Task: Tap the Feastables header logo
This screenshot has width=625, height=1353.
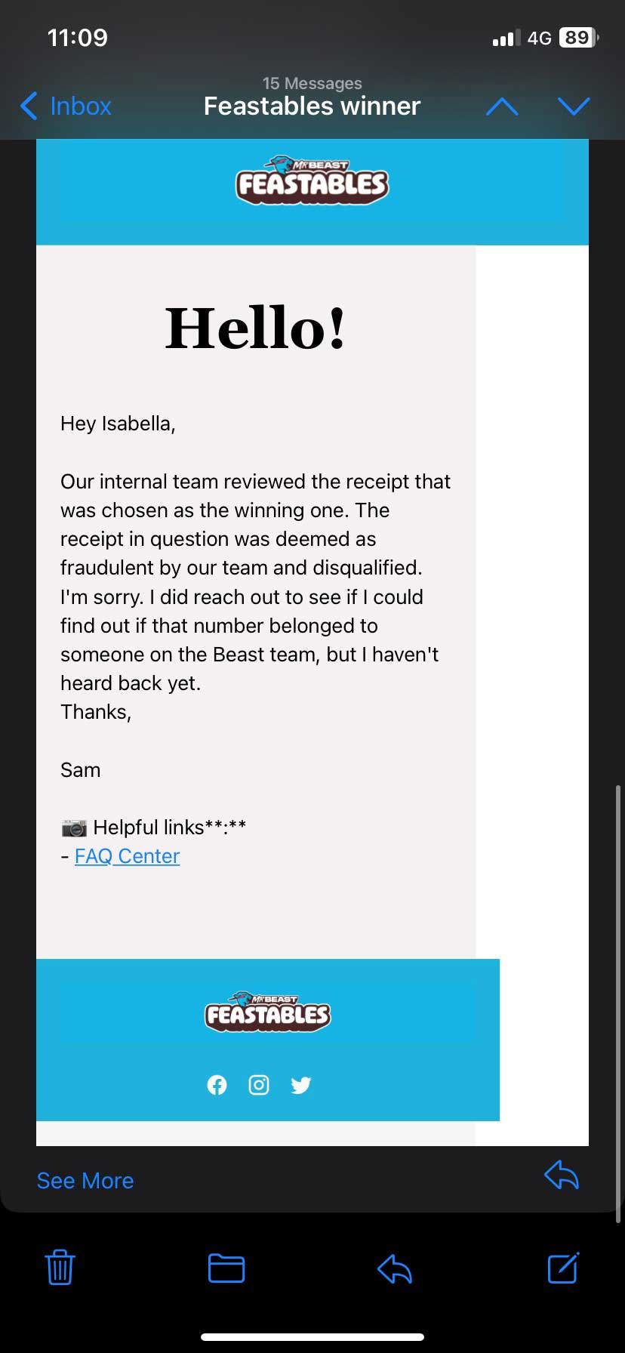Action: (x=312, y=180)
